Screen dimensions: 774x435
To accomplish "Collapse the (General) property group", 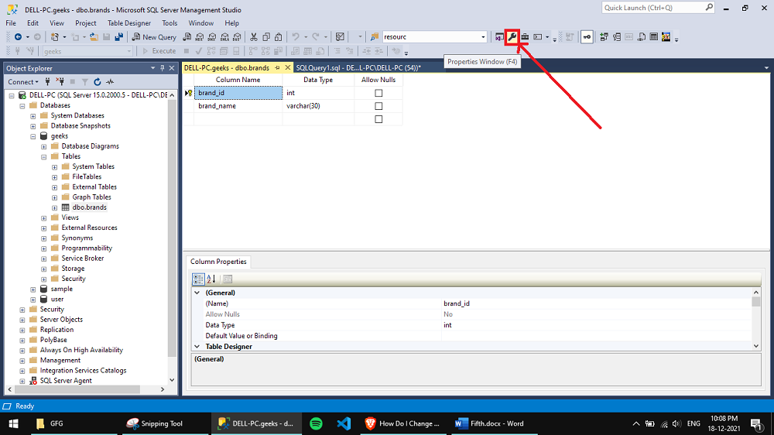I will click(197, 293).
